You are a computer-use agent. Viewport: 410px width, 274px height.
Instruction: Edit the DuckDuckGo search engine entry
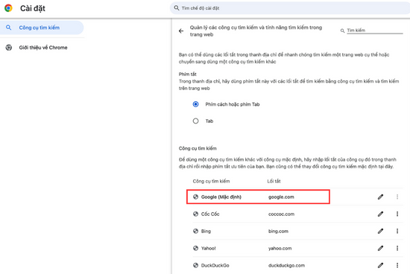pyautogui.click(x=380, y=265)
